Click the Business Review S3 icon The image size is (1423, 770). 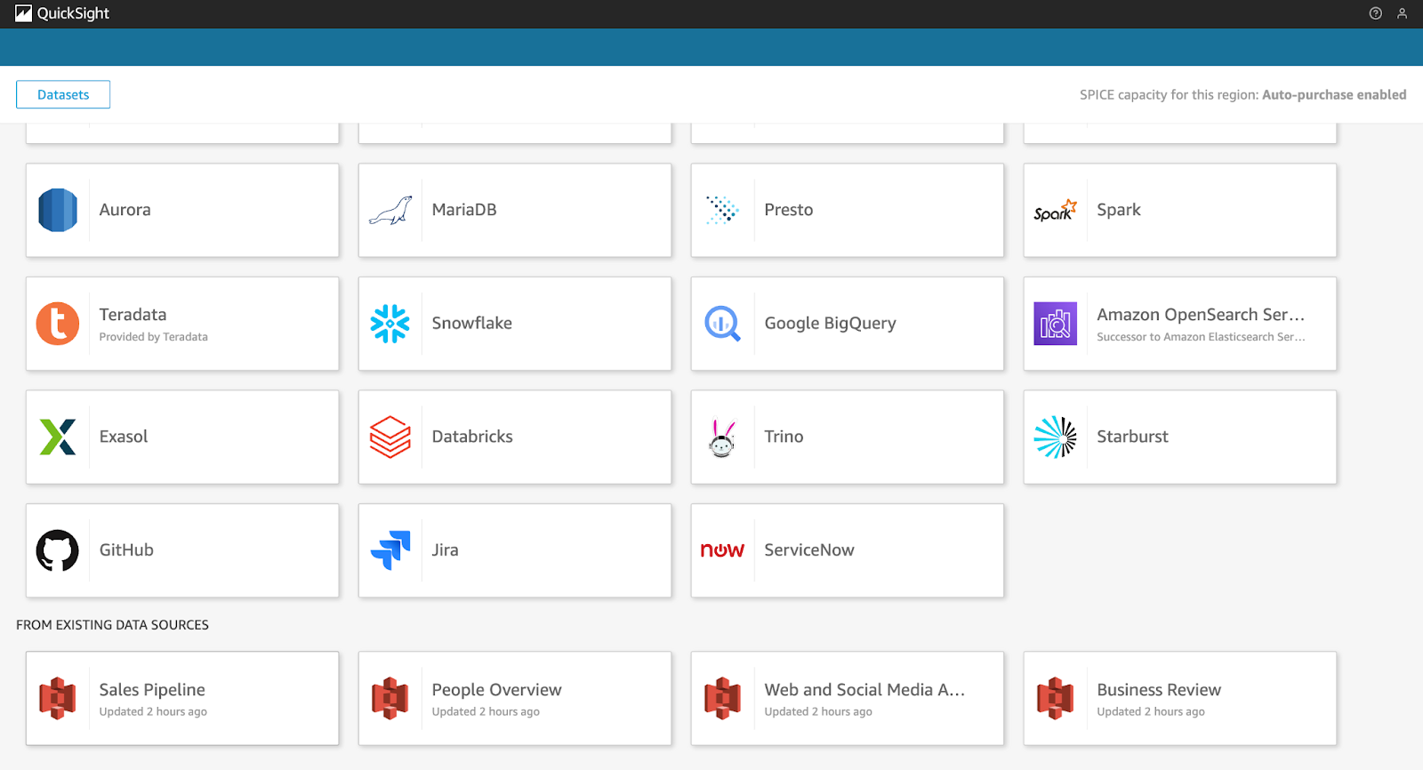[1056, 698]
